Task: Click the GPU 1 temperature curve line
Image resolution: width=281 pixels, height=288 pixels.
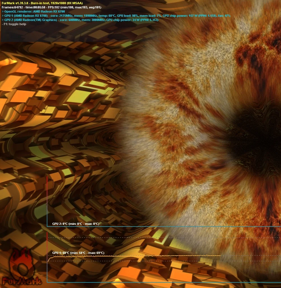Action: [134, 257]
